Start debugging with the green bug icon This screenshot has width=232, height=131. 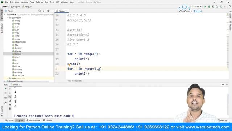(209, 7)
